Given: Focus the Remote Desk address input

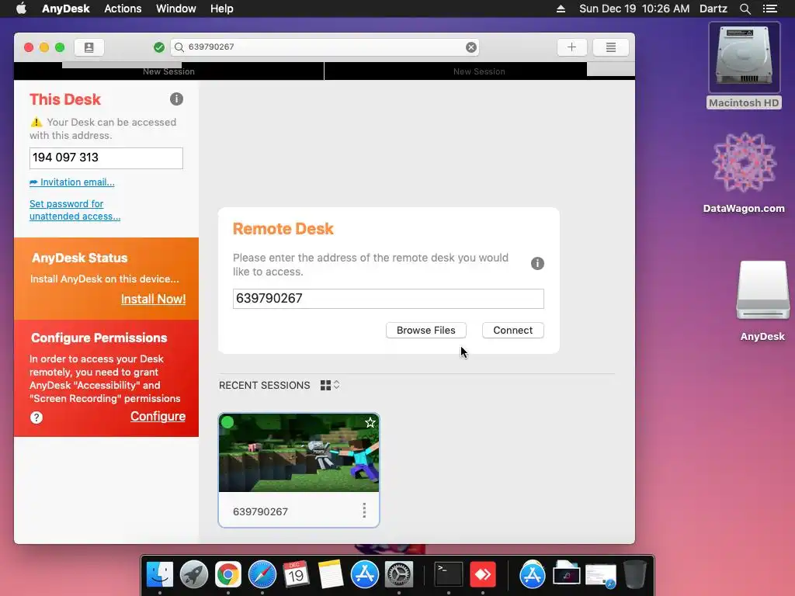Looking at the screenshot, I should pyautogui.click(x=388, y=299).
